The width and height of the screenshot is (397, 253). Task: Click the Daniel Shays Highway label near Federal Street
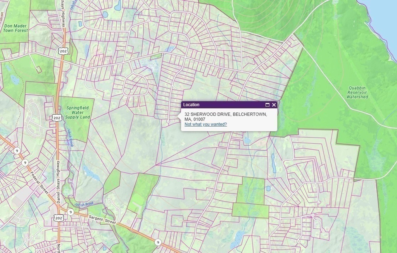click(x=58, y=182)
